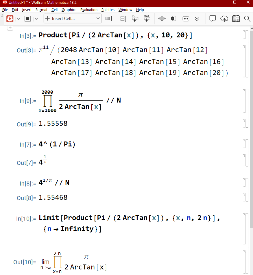Click the cell style bracket icon
The image size is (253, 275).
coord(109,18)
